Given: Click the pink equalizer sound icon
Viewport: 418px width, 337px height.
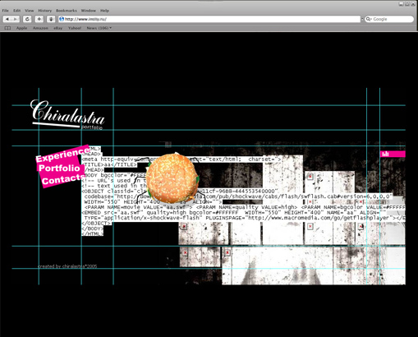Looking at the screenshot, I should [393, 154].
